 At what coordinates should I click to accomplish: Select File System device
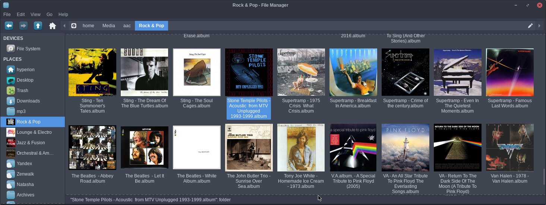pyautogui.click(x=28, y=49)
